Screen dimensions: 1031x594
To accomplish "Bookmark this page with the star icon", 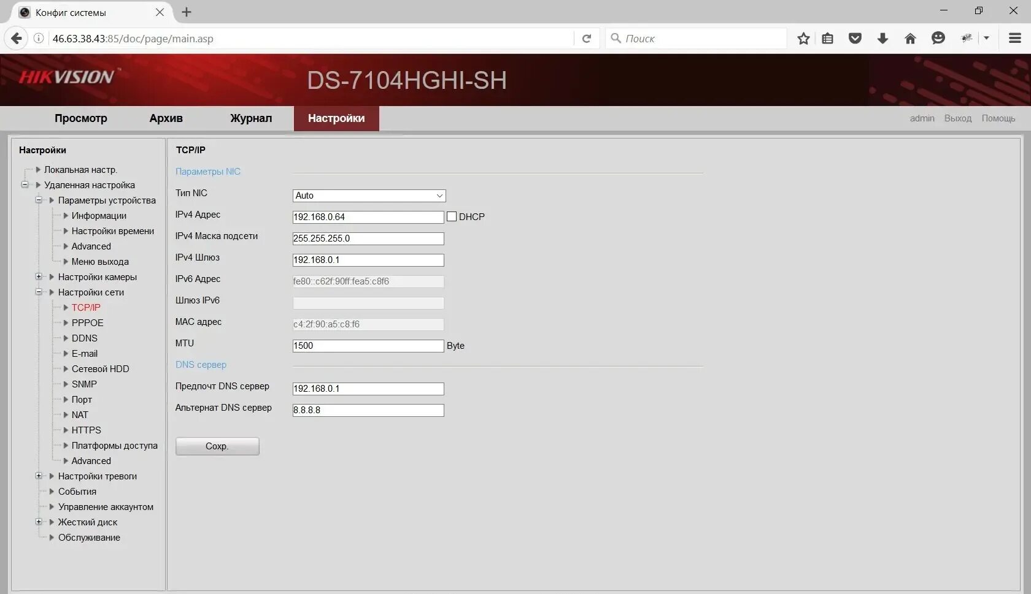I will (x=803, y=39).
